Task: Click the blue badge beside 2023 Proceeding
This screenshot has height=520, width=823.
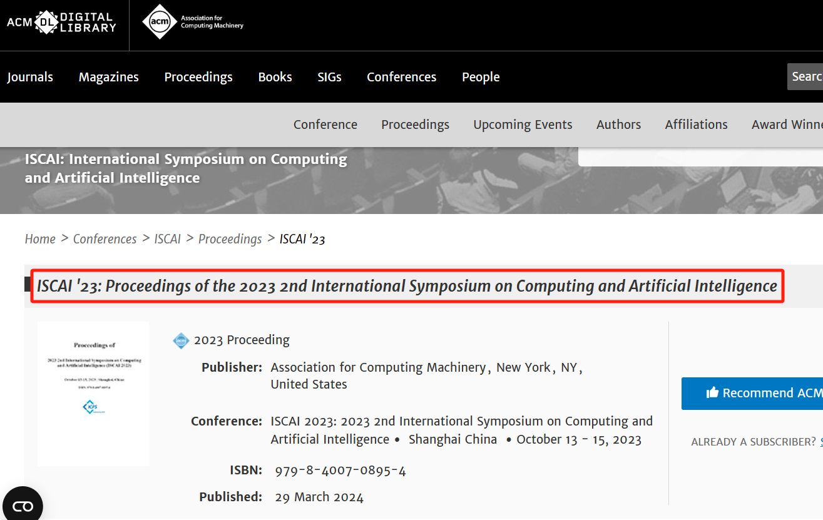Action: [181, 340]
